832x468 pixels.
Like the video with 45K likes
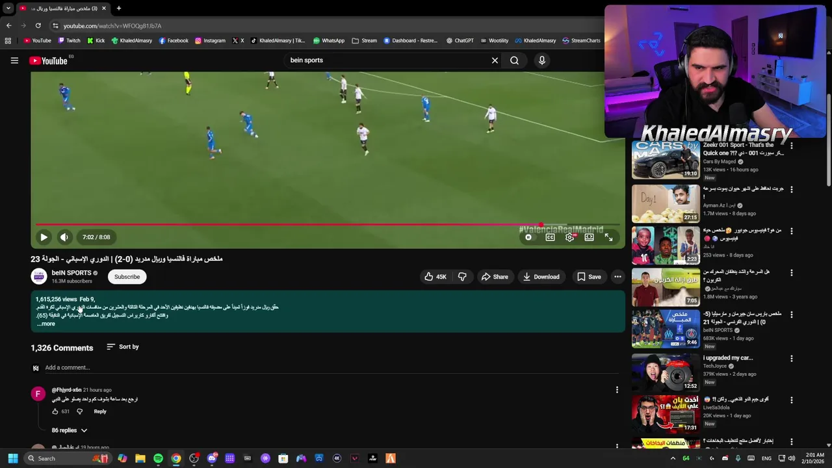click(435, 277)
